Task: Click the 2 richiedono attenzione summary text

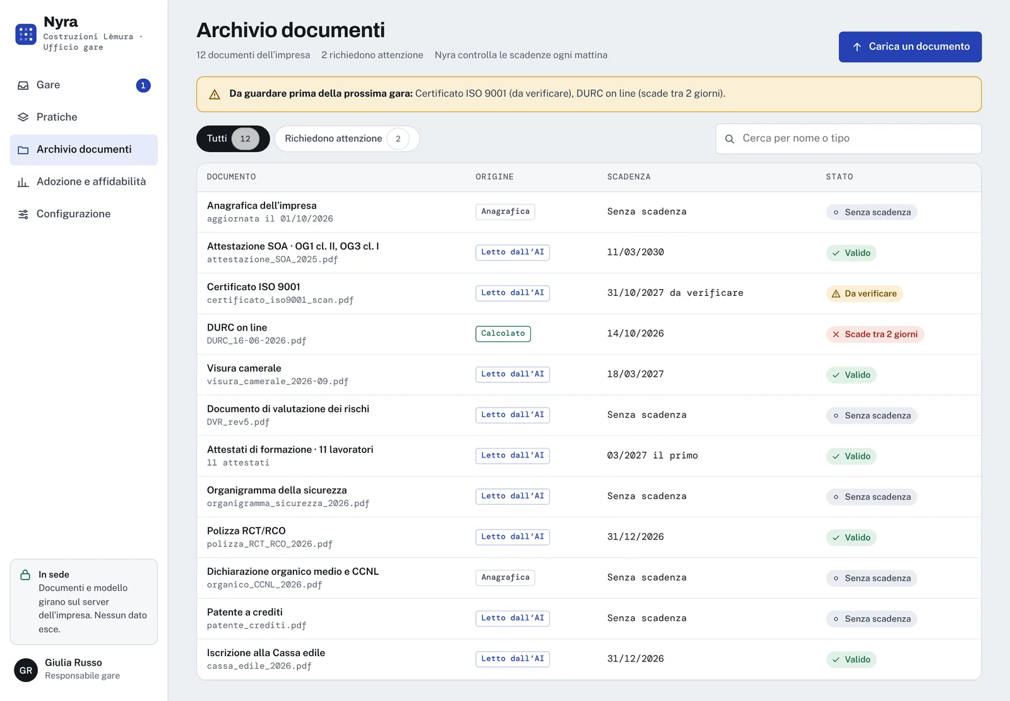Action: pos(372,56)
